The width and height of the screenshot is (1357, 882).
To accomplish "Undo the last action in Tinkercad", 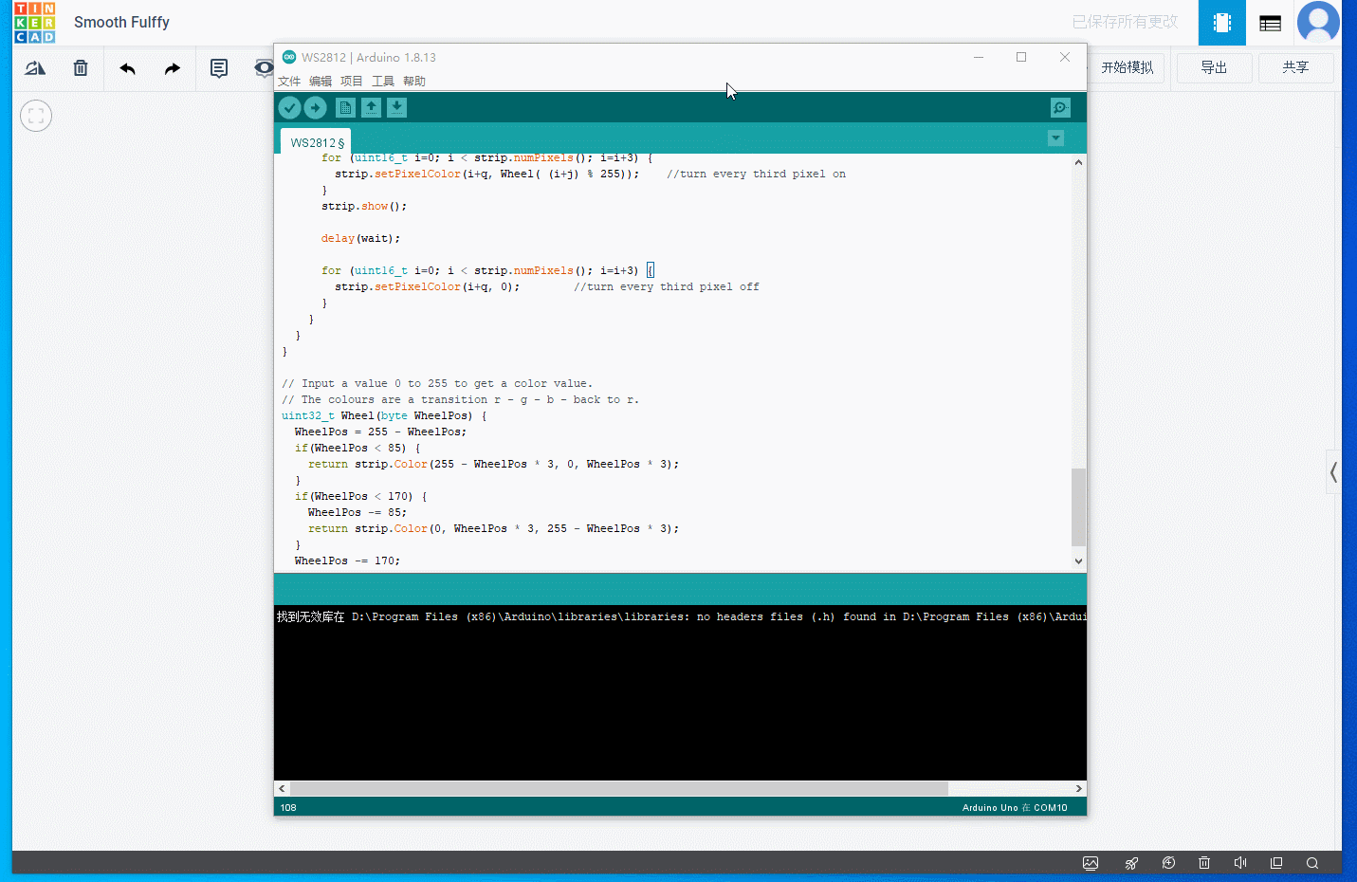I will click(128, 68).
